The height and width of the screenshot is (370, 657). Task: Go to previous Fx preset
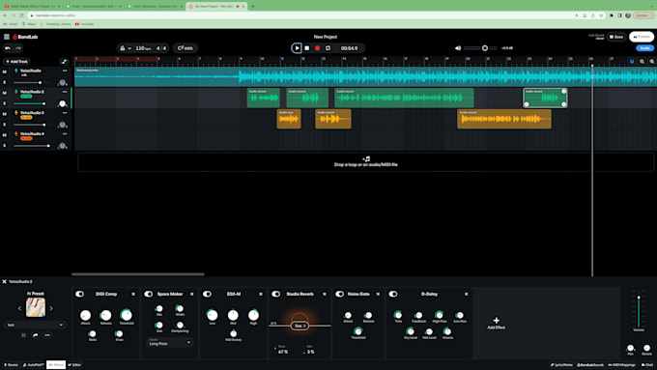click(x=19, y=308)
